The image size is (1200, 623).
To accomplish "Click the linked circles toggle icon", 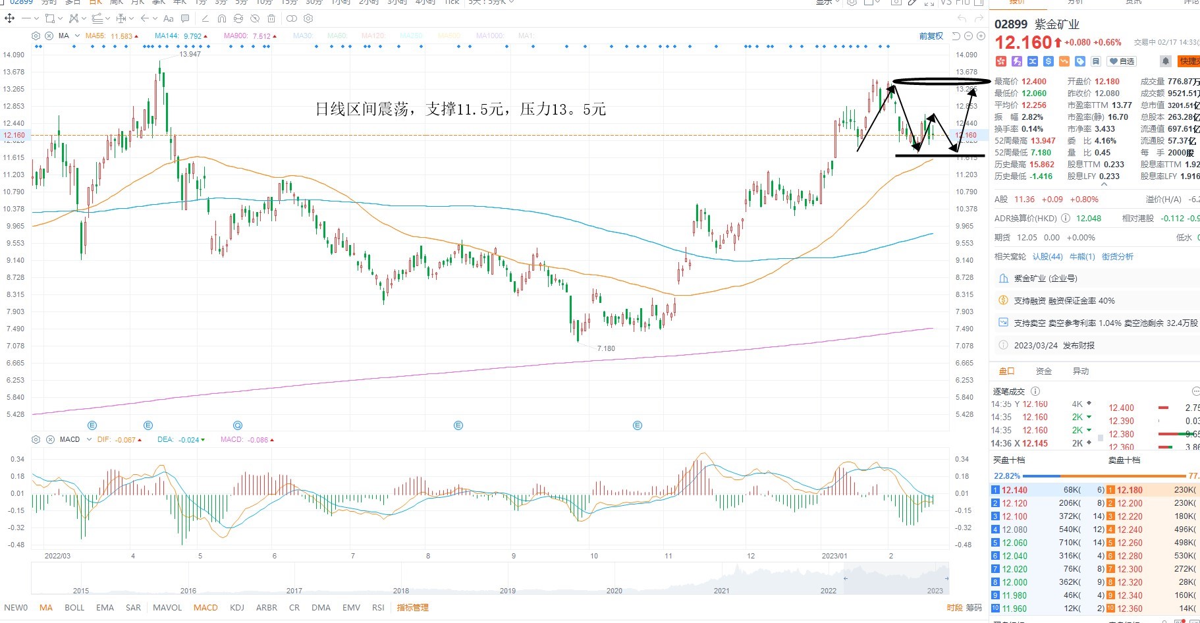I will click(292, 18).
